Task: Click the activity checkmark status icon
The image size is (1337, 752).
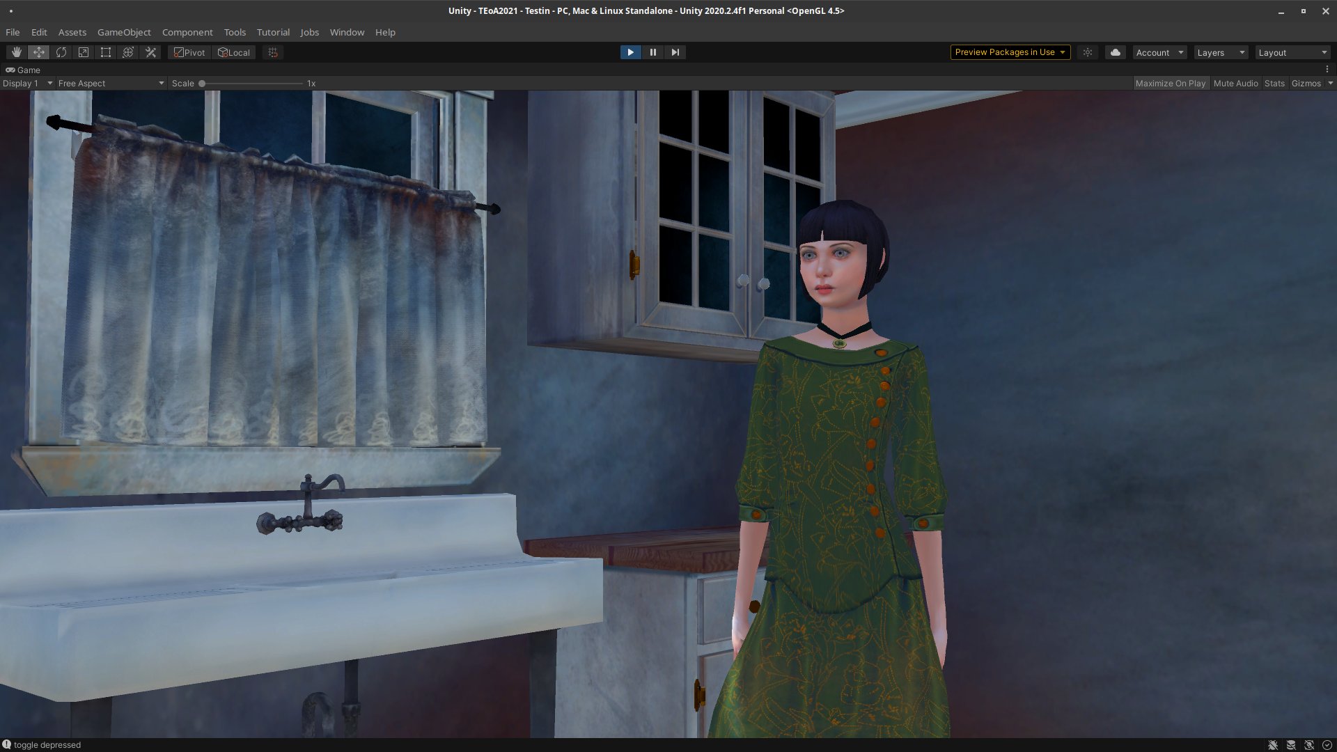Action: coord(1327,745)
